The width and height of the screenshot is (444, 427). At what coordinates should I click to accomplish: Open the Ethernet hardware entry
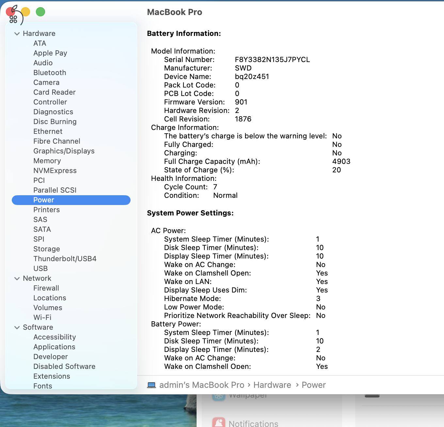[48, 132]
